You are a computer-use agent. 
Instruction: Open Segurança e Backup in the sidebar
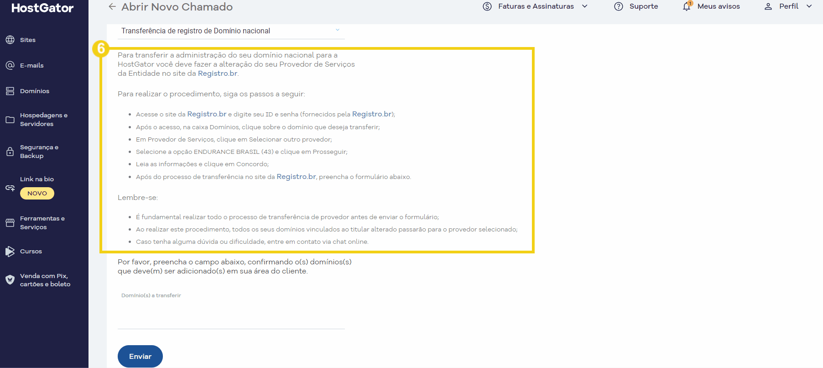[39, 152]
